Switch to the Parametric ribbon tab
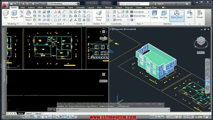213x120 pixels. click(60, 7)
